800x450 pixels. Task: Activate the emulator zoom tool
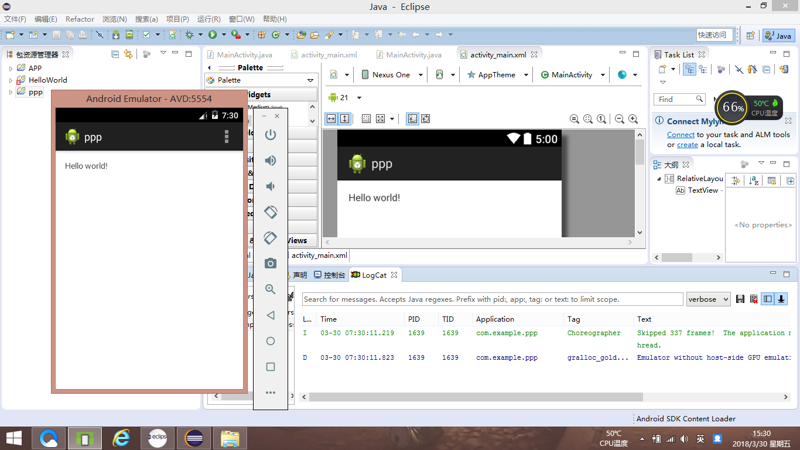coord(271,289)
